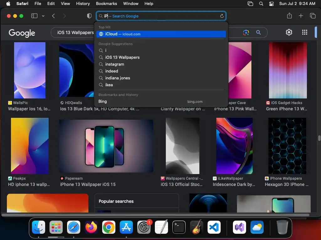The height and width of the screenshot is (240, 321).
Task: Pick the 'instagram' suggestion
Action: click(161, 64)
